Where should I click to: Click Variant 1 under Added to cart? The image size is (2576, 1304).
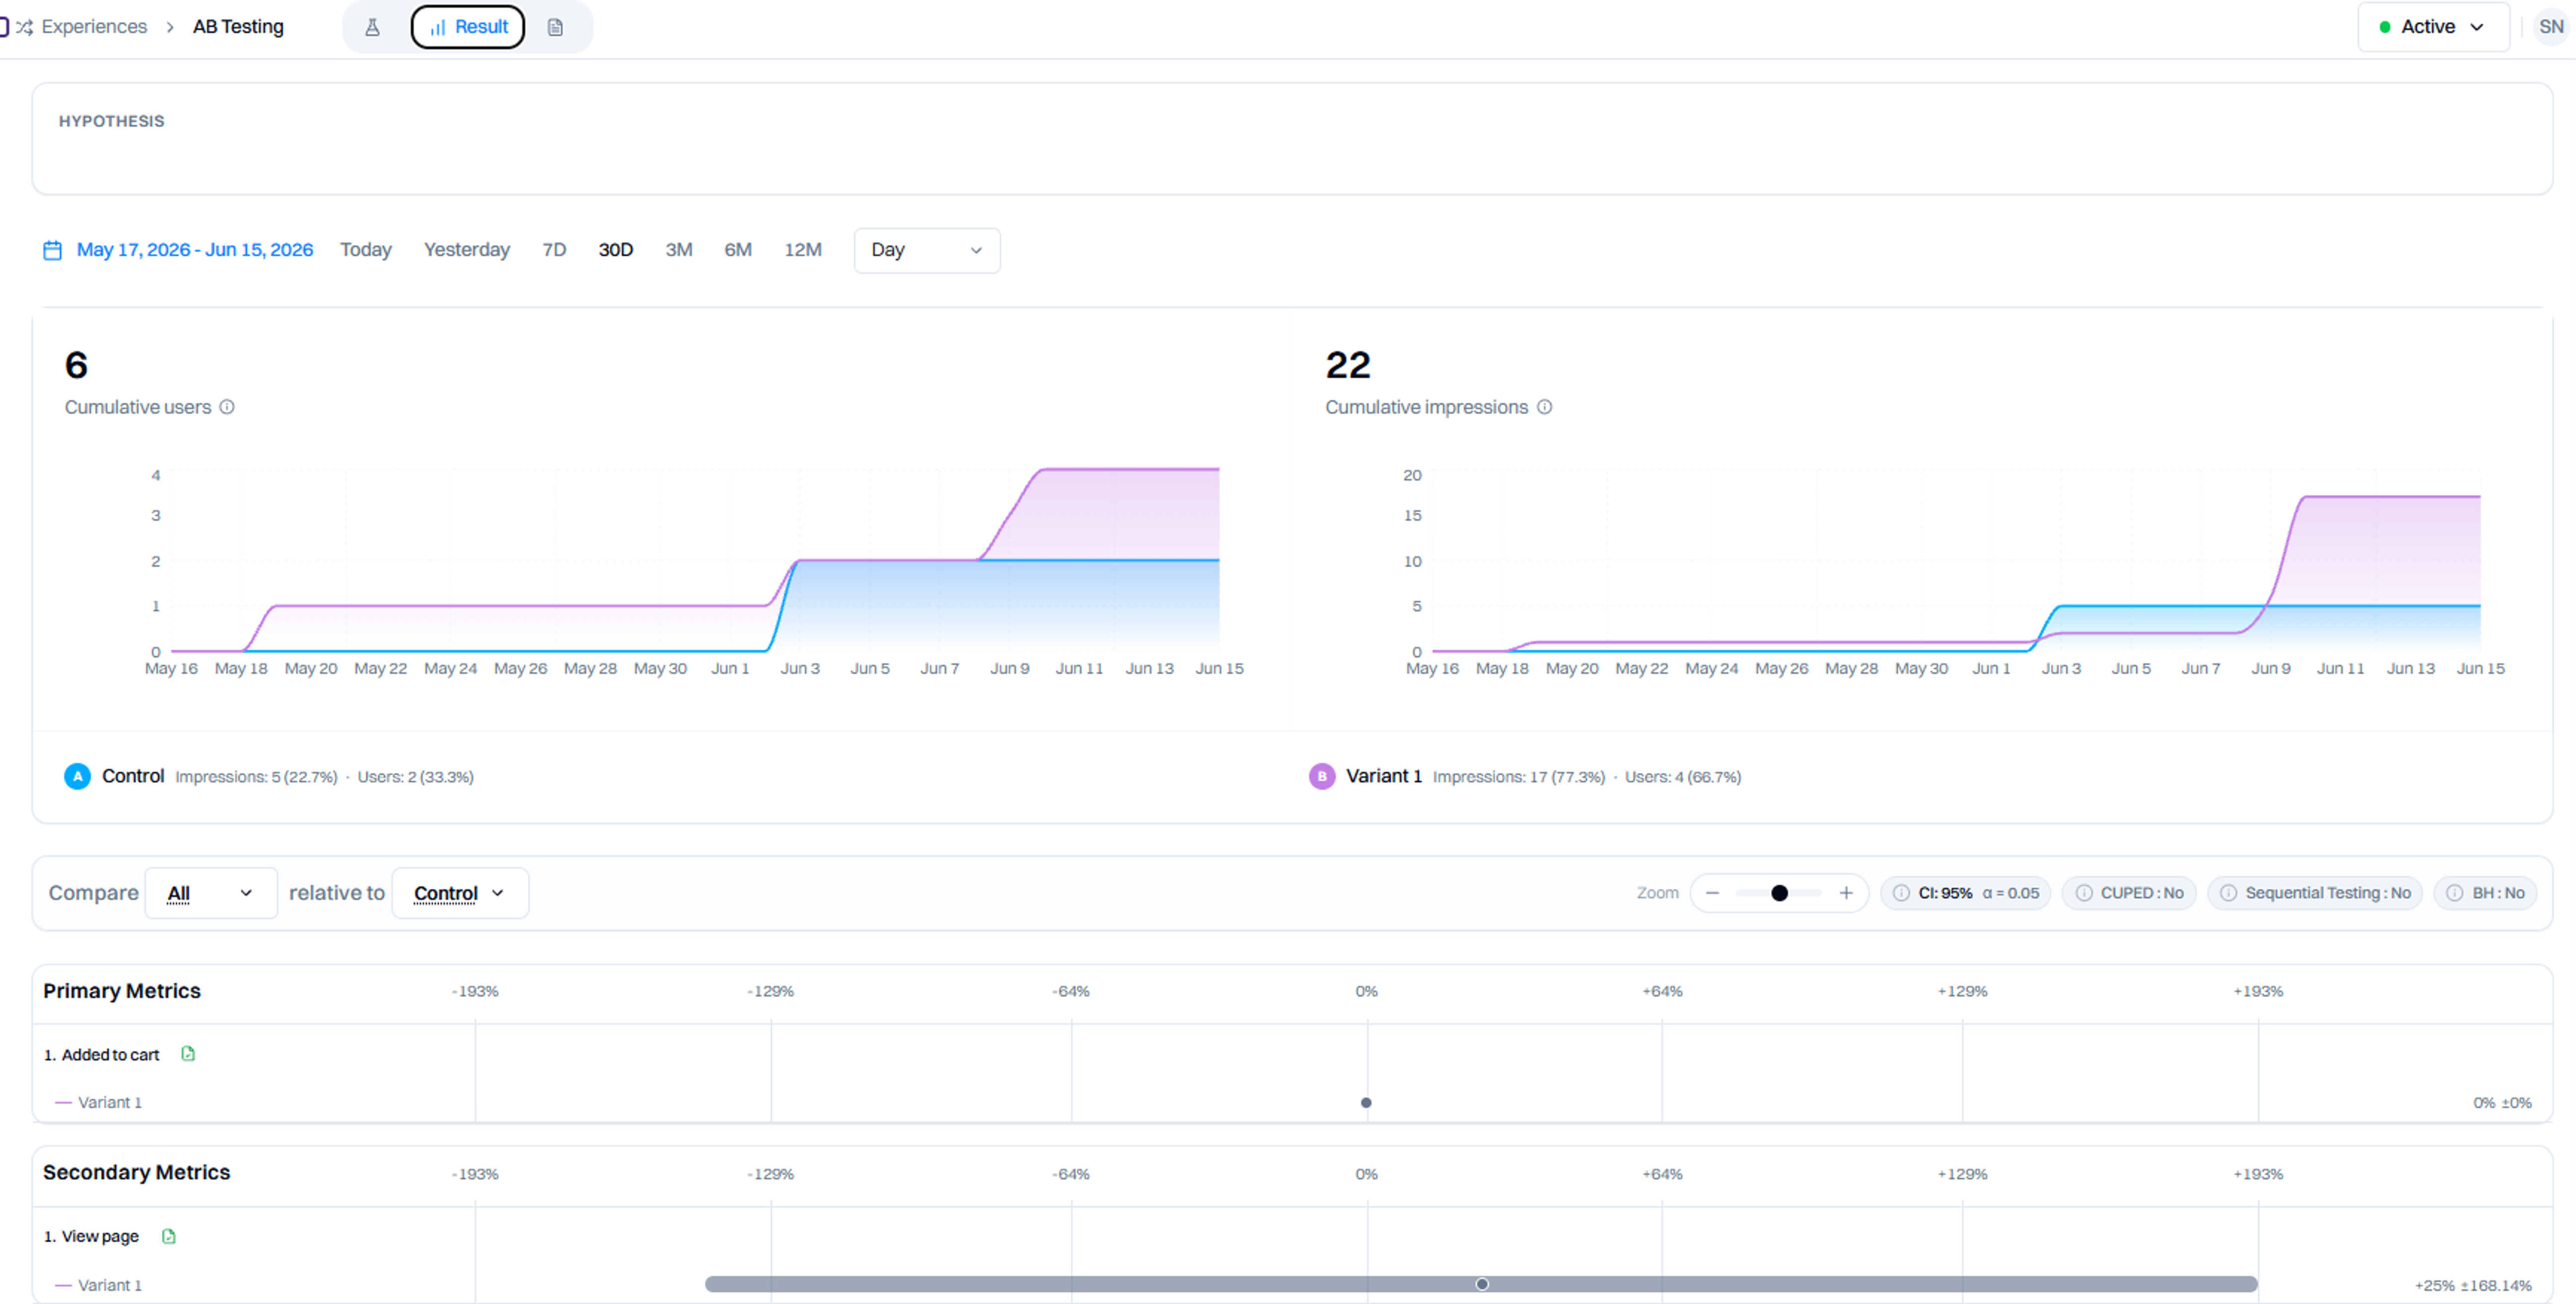pyautogui.click(x=110, y=1103)
